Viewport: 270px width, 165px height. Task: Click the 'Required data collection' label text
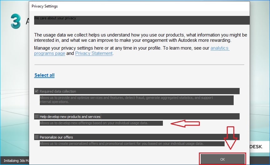58,91
